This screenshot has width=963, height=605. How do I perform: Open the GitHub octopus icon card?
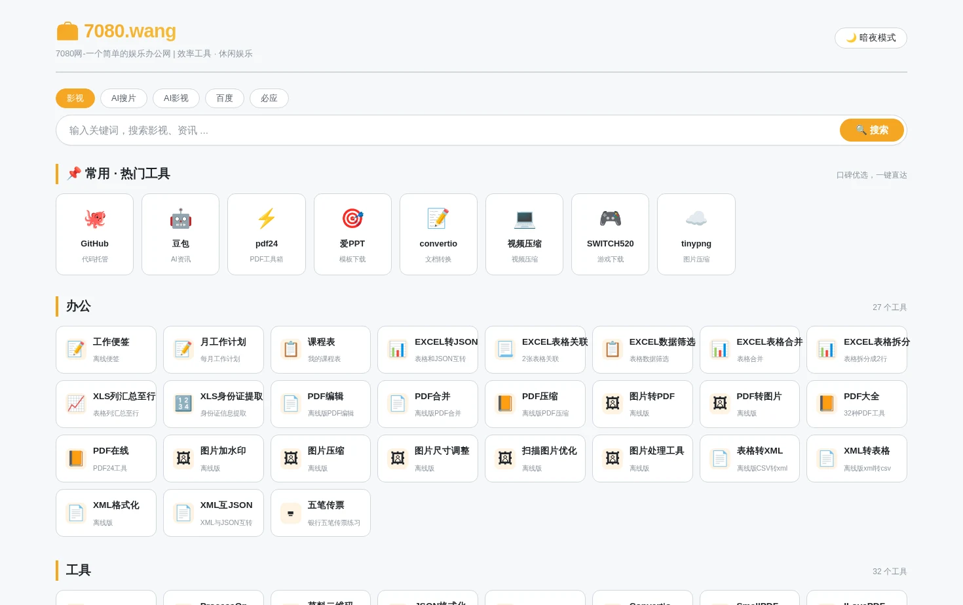pyautogui.click(x=95, y=234)
